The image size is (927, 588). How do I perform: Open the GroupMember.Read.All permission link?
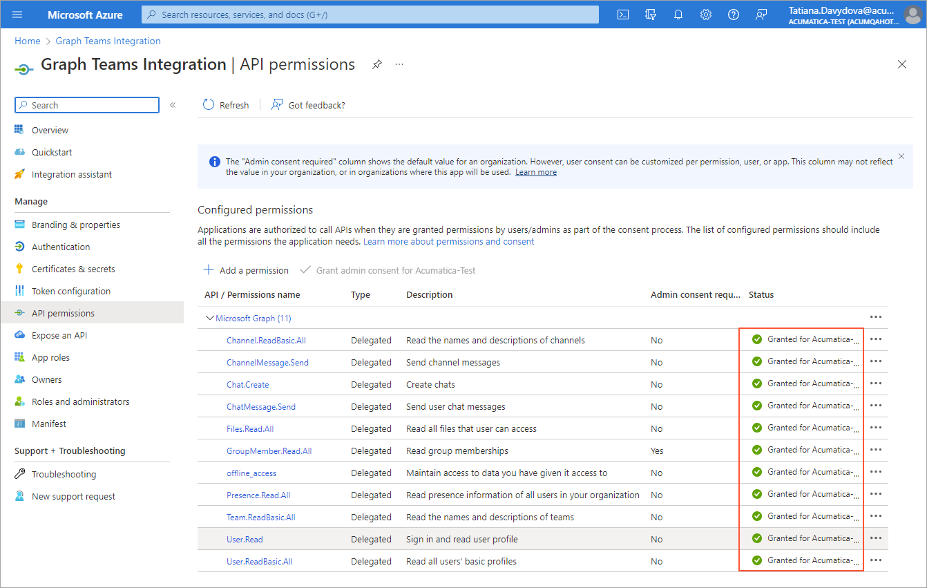click(x=269, y=451)
